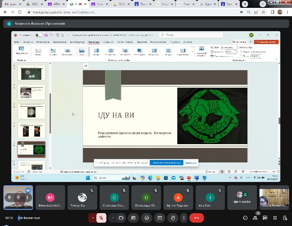Open the emoji reactions panel
This screenshot has width=292, height=226.
pyautogui.click(x=146, y=218)
